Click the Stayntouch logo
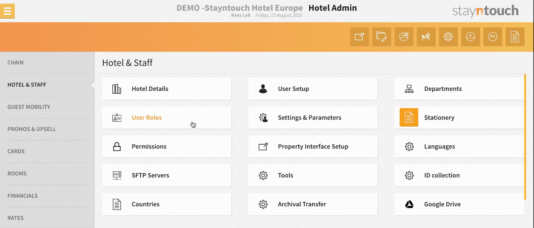Screen dimensions: 534x228 pyautogui.click(x=485, y=11)
